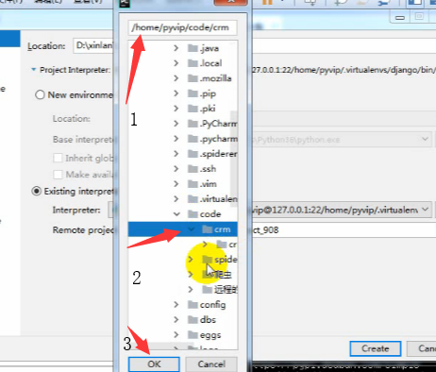Click the selected crm folder icon
436x372 pixels.
[x=207, y=229]
